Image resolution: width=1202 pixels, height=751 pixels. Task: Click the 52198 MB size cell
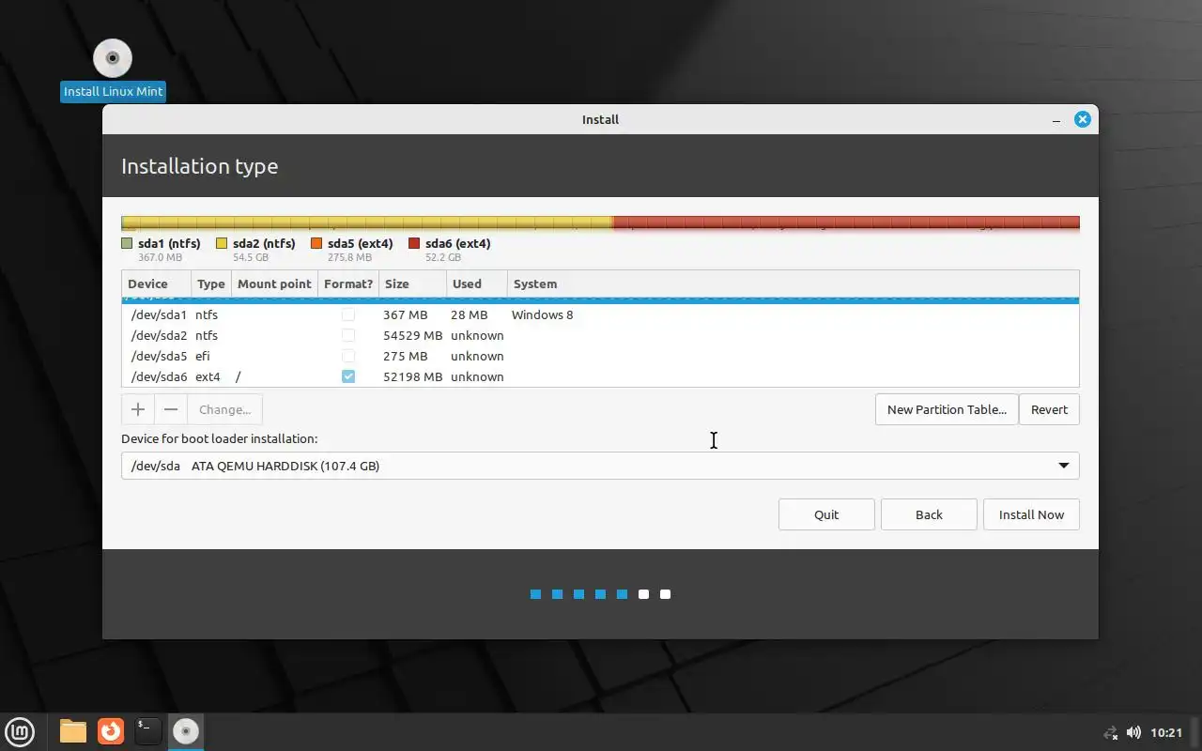pos(413,376)
